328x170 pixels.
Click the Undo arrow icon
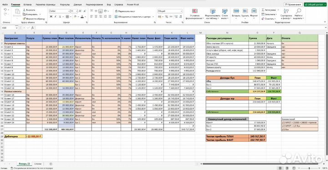pyautogui.click(x=5, y=10)
